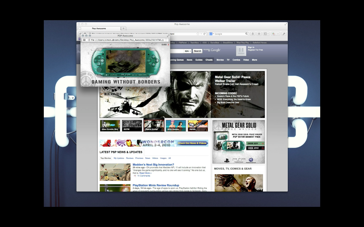
Task: Click the grey avatar placeholder icon
Action: click(x=241, y=51)
